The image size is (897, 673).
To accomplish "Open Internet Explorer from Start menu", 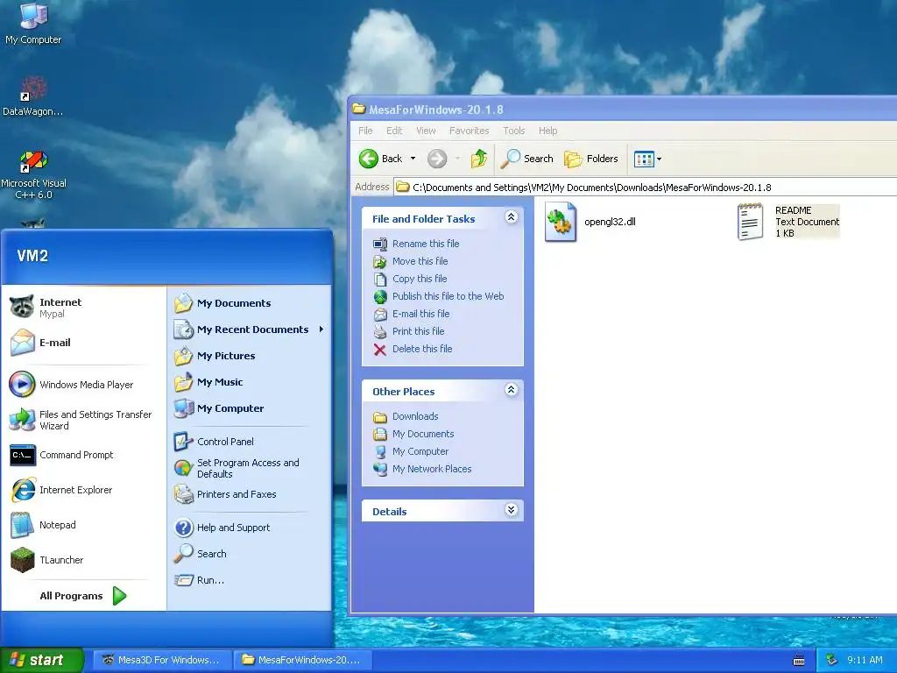I will [x=62, y=490].
